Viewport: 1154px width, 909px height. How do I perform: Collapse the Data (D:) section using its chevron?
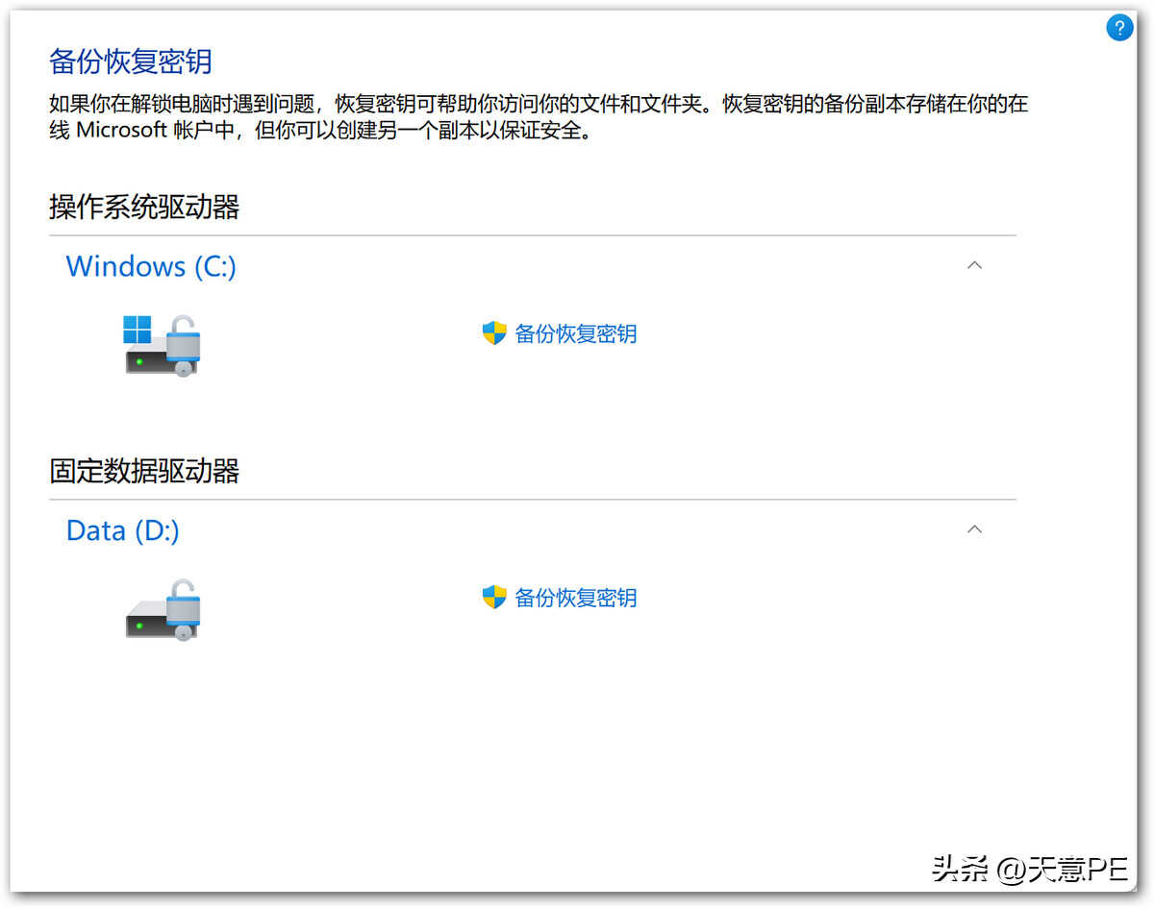click(974, 529)
